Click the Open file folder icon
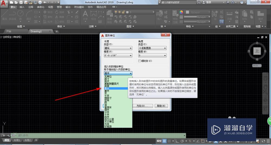 tap(16, 2)
